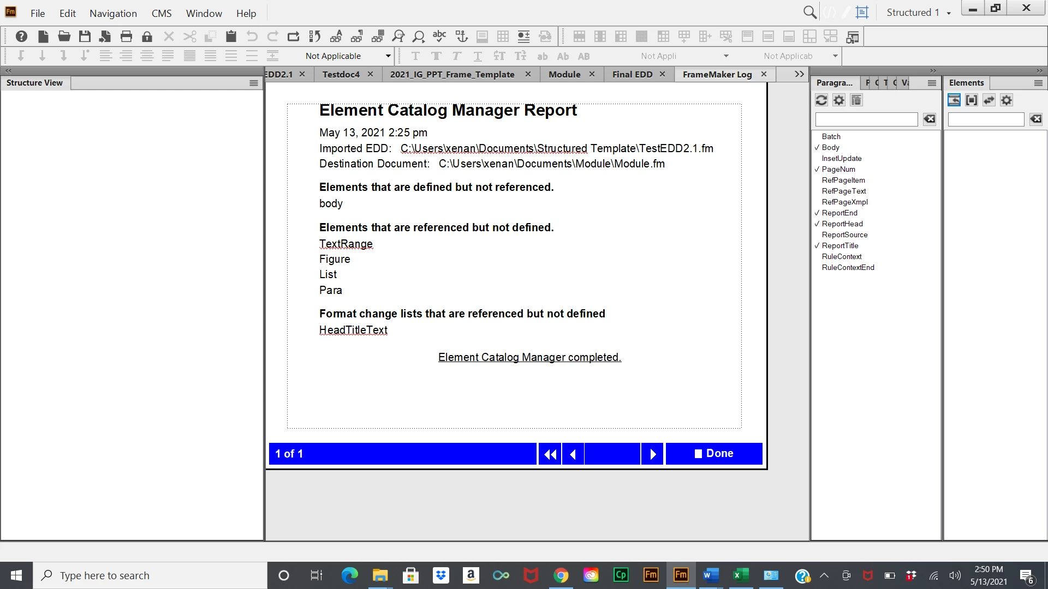Refresh the Paragraph catalog list
Viewport: 1048px width, 589px height.
821,100
